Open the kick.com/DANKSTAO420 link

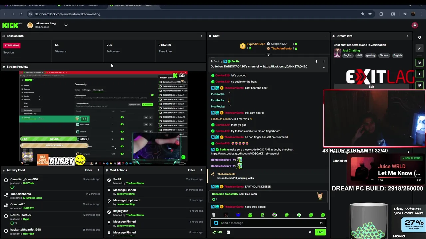tap(285, 67)
